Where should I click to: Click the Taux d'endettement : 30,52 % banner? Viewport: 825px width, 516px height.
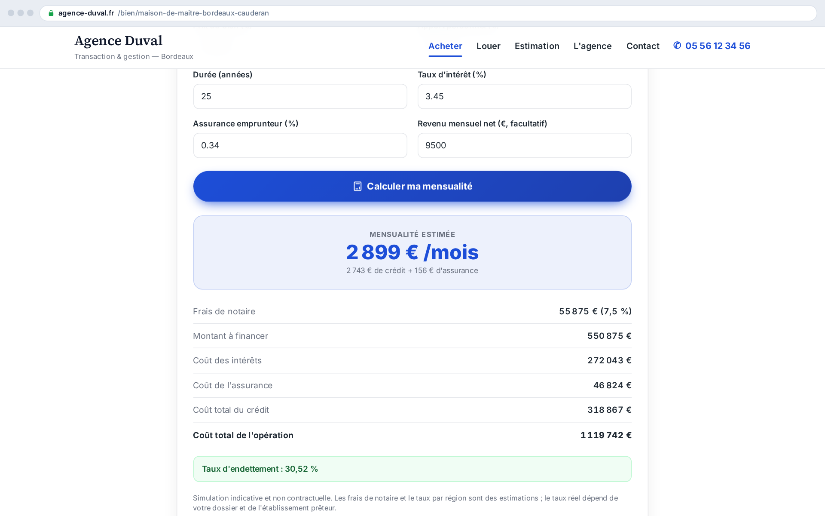(x=412, y=469)
